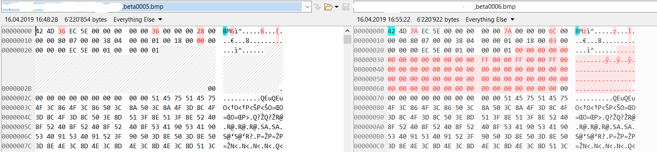Click the highlighted 42 byte in the right pane
Image resolution: width=657 pixels, height=152 pixels.
click(x=391, y=31)
